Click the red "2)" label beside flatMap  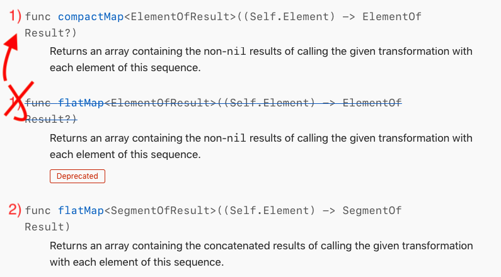click(x=13, y=210)
